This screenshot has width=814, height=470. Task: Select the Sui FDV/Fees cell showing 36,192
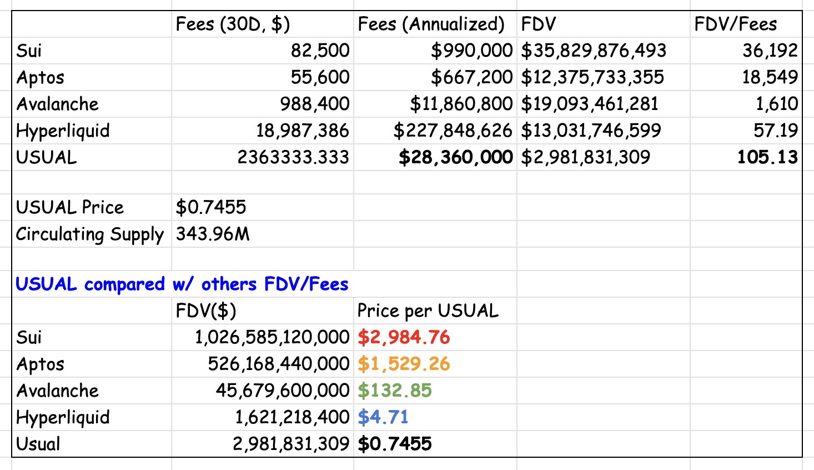click(770, 51)
